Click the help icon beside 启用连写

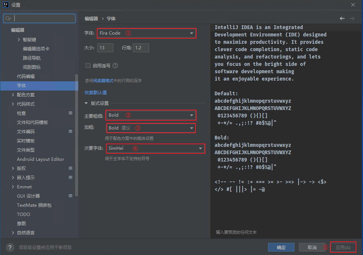pos(115,66)
